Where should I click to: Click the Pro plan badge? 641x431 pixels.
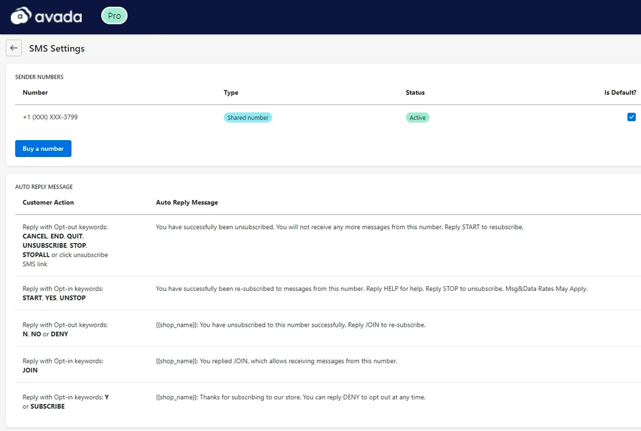tap(114, 16)
